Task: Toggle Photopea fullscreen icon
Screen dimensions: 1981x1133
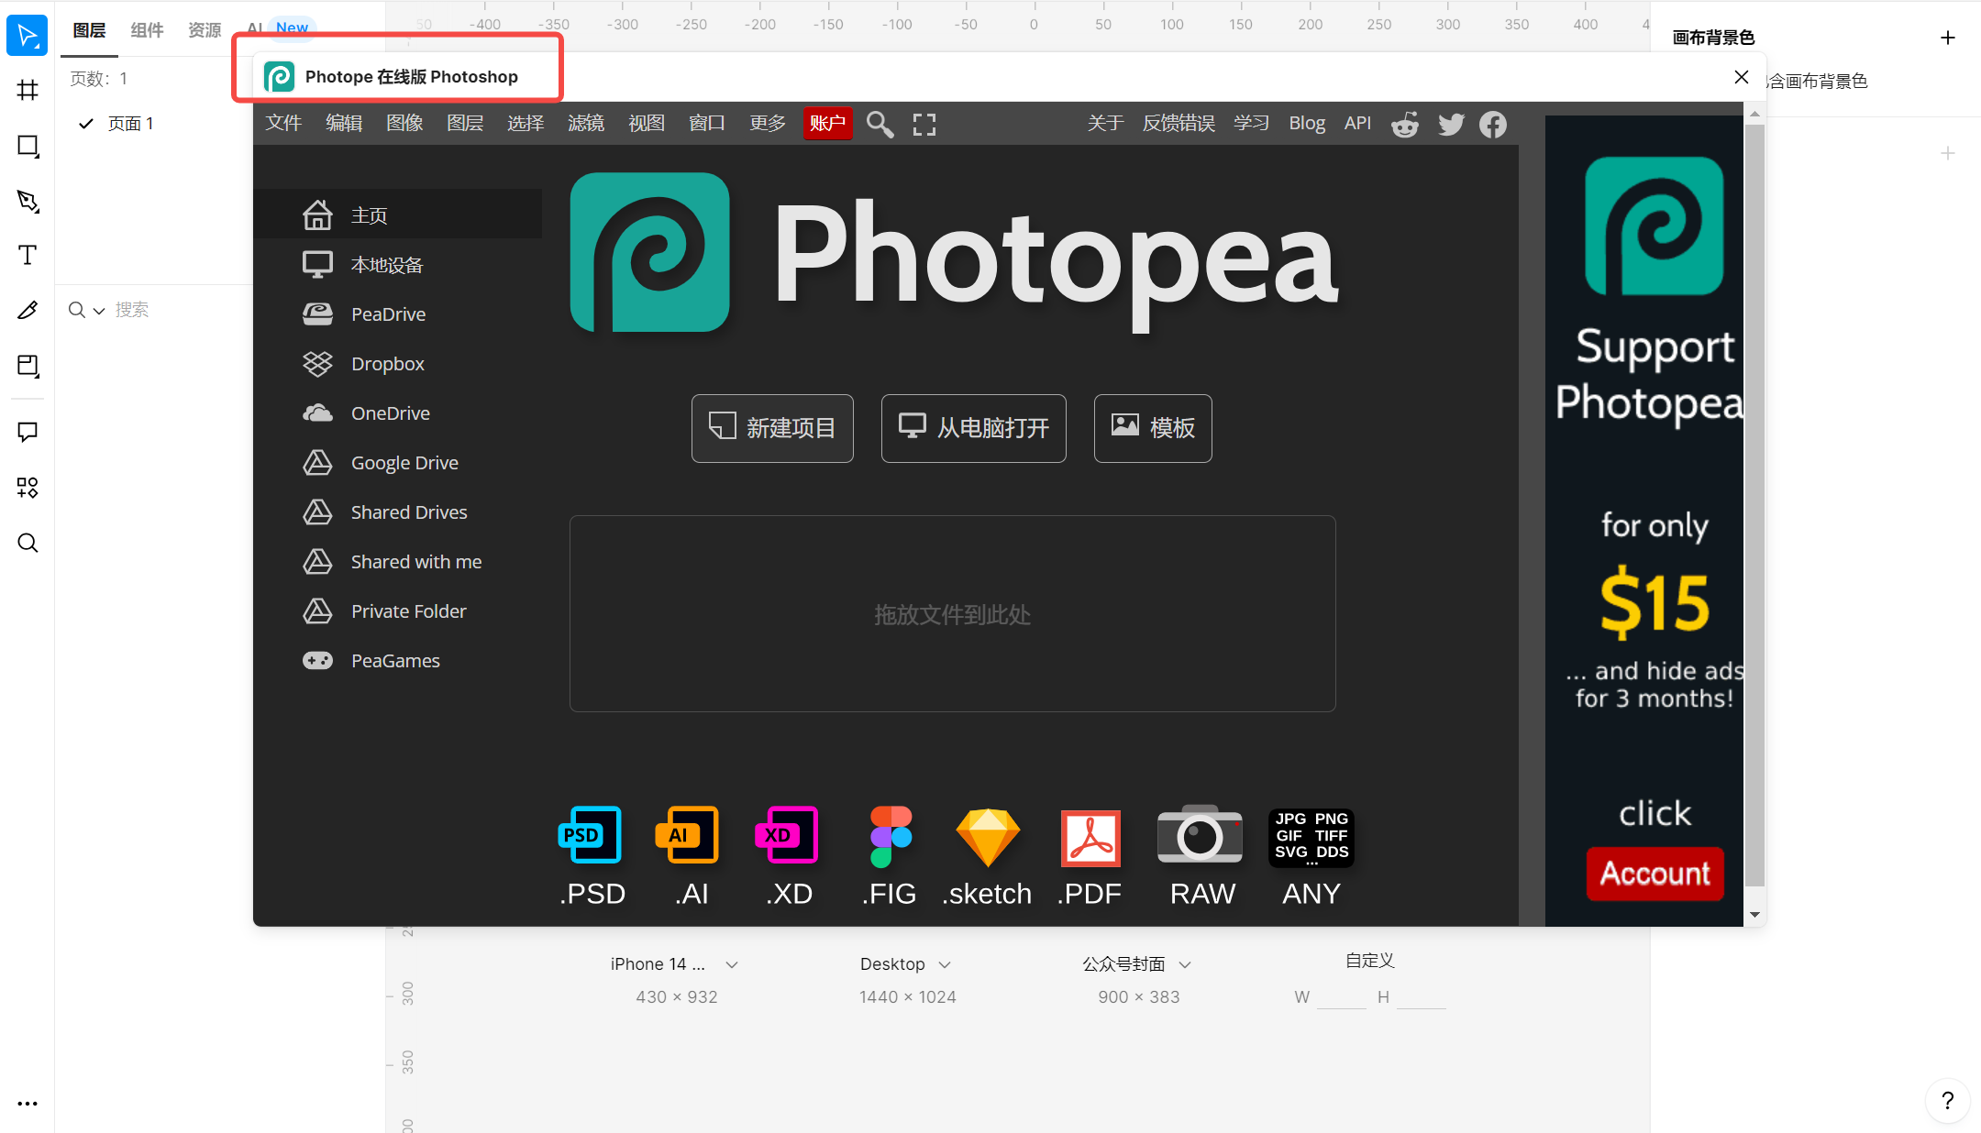Action: (924, 124)
